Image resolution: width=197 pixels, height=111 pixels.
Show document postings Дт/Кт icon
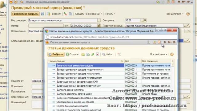point(65,14)
